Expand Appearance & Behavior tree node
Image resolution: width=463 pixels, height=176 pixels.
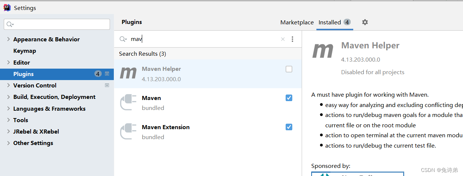8,39
